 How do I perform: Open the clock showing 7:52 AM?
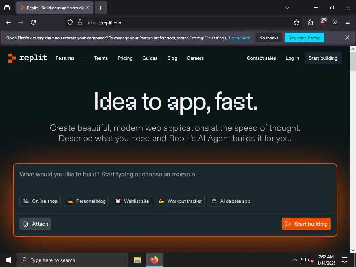pyautogui.click(x=326, y=260)
